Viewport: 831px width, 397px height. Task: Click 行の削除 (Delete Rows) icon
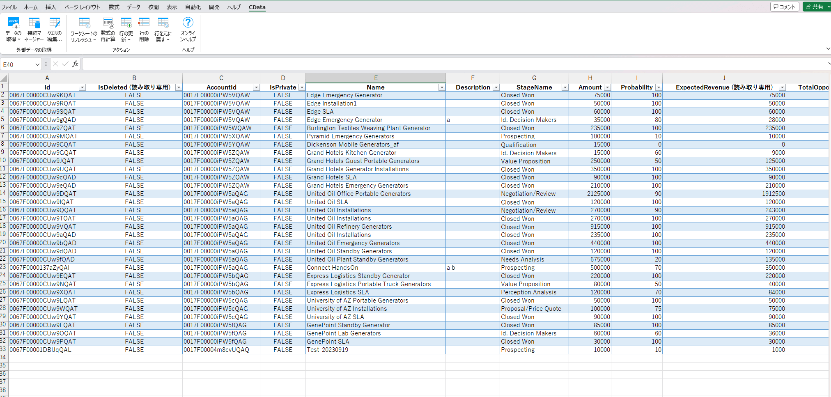click(x=144, y=29)
